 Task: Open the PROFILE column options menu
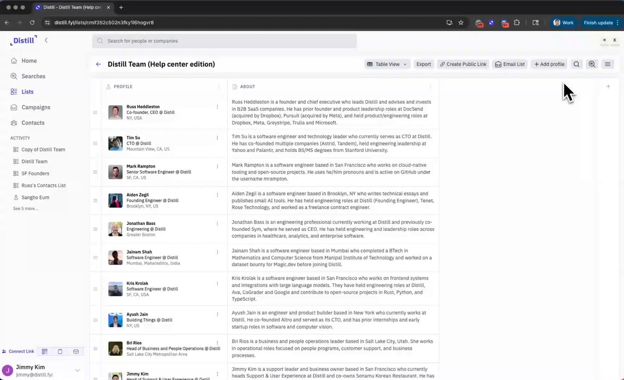click(218, 87)
